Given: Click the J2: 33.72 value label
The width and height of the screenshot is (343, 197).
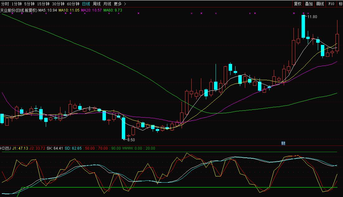Looking at the screenshot, I should click(37, 148).
